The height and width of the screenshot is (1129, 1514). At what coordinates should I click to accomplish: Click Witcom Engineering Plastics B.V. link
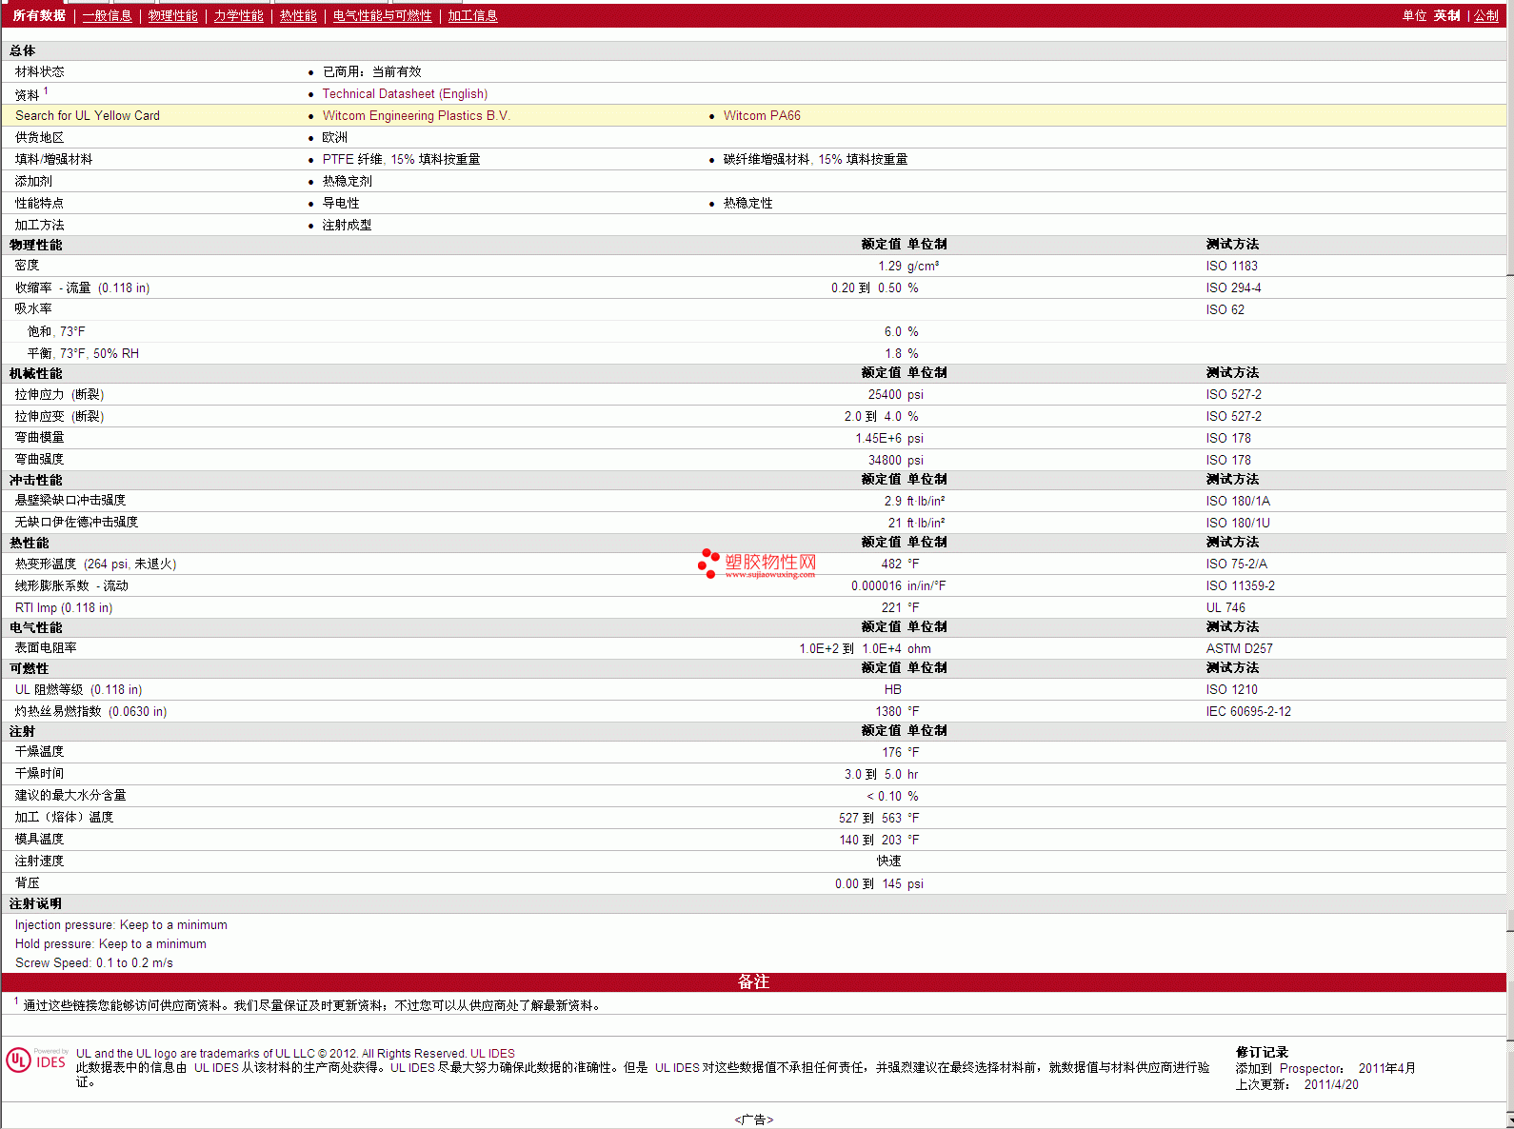click(416, 115)
